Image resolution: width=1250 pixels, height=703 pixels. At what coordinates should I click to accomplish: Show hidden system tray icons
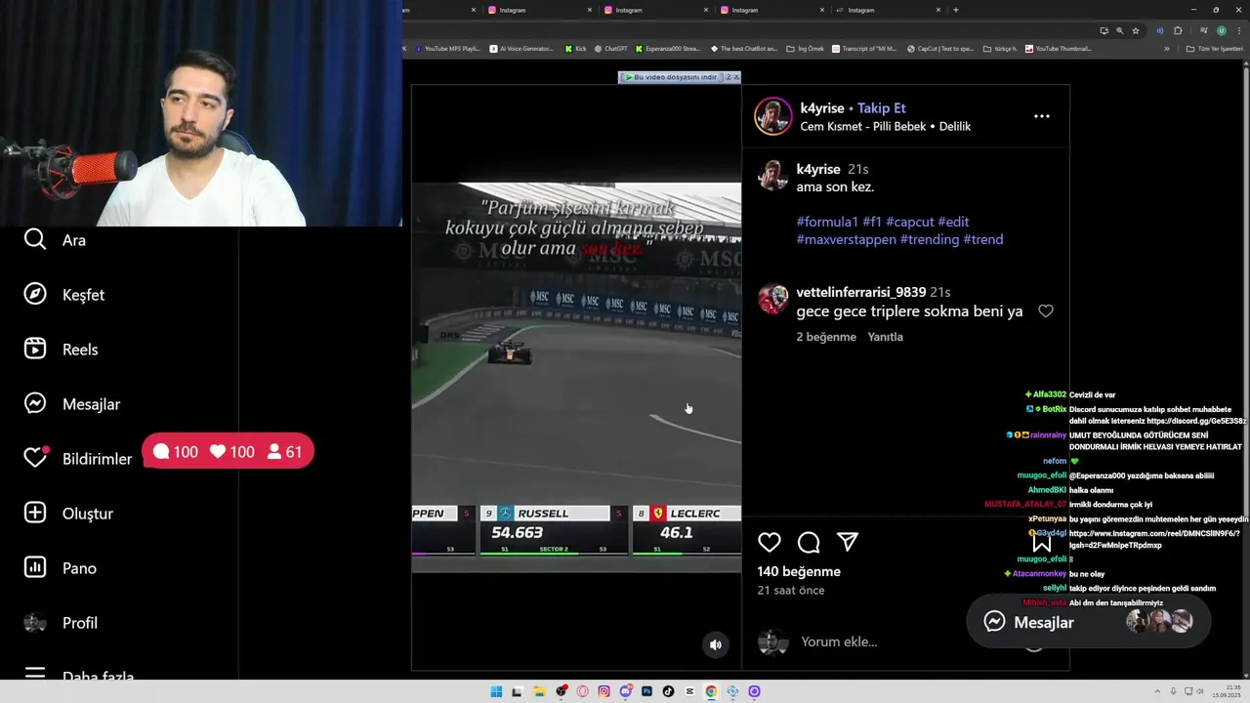1160,691
